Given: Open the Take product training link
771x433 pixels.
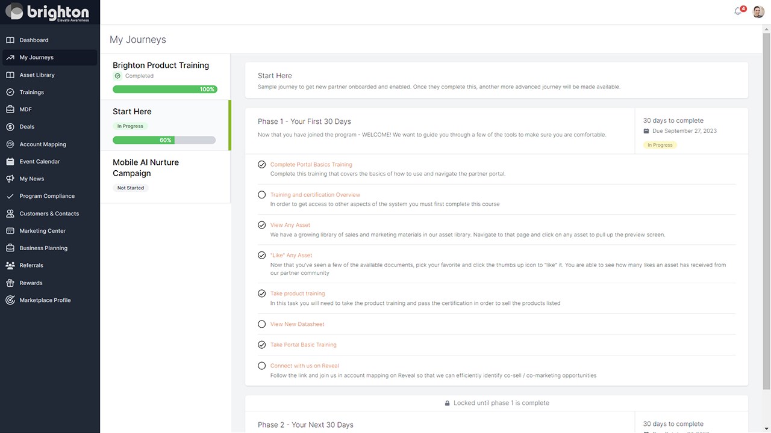Looking at the screenshot, I should pos(298,294).
